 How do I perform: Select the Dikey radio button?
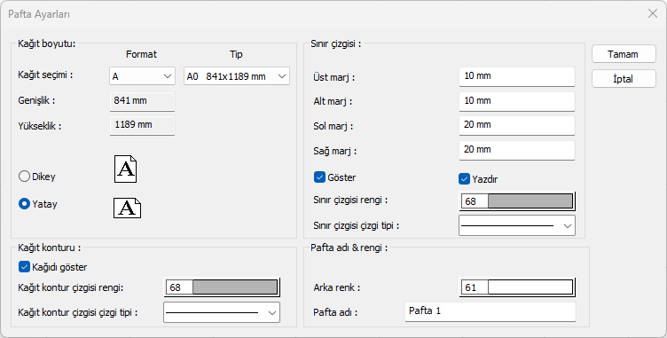24,177
